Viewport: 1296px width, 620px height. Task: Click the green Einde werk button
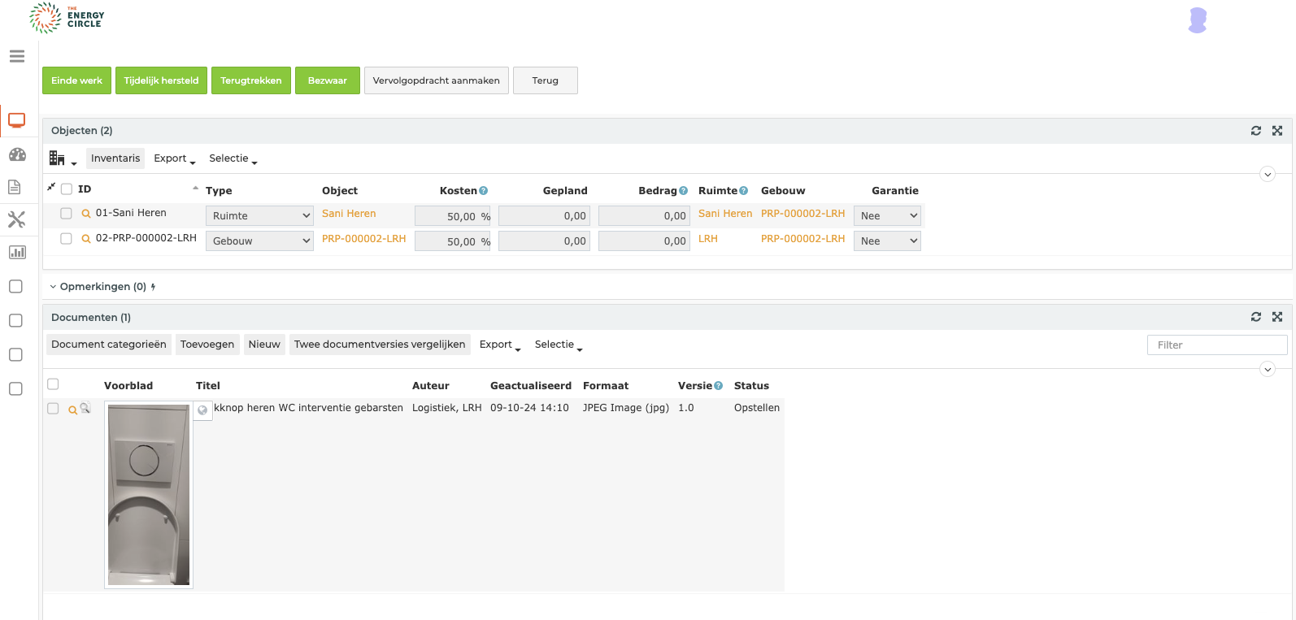[x=77, y=80]
